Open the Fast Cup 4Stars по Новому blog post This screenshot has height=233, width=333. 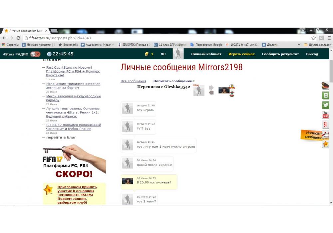(x=73, y=71)
